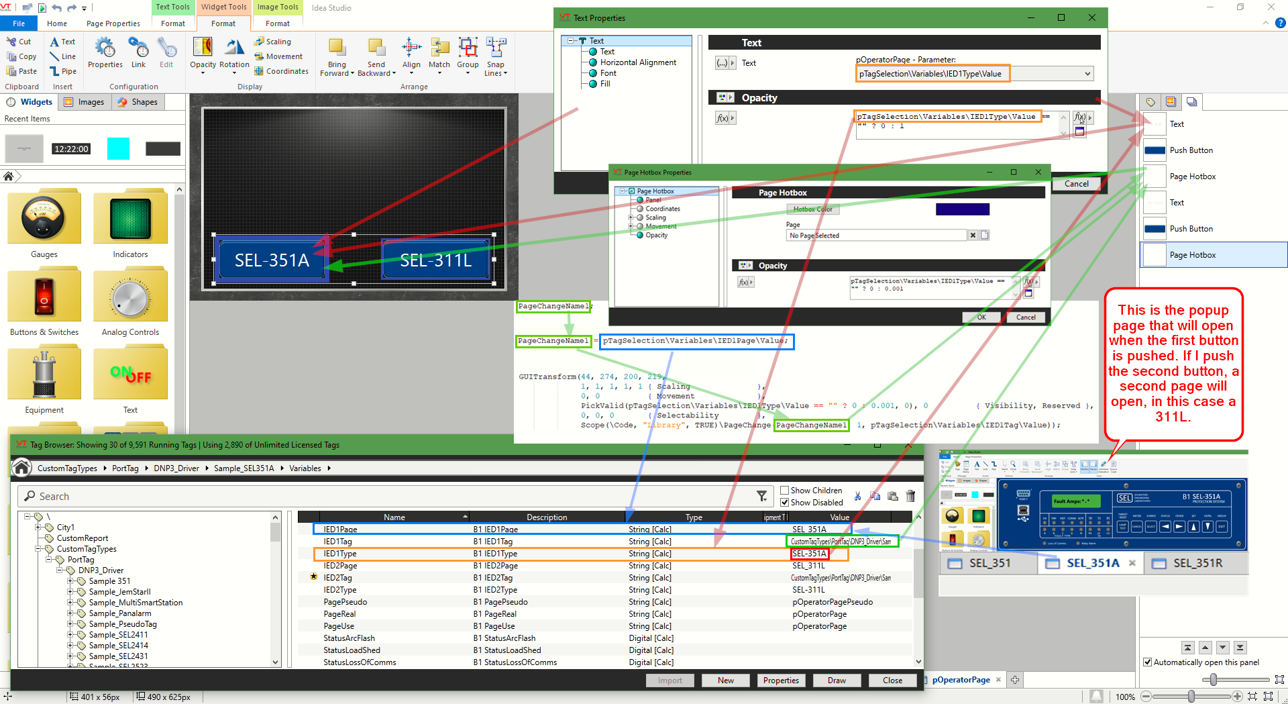1288x704 pixels.
Task: Enable the Show Children checkbox
Action: pyautogui.click(x=785, y=491)
